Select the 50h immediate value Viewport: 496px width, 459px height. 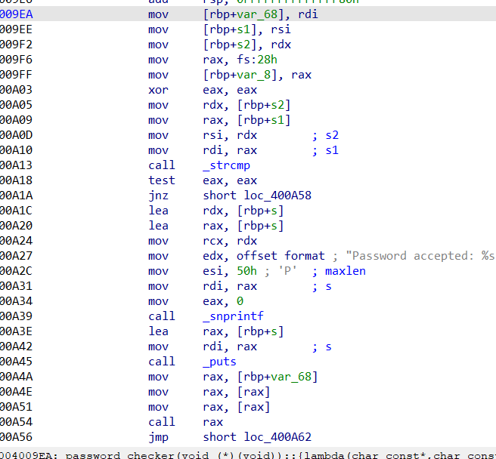pyautogui.click(x=246, y=271)
